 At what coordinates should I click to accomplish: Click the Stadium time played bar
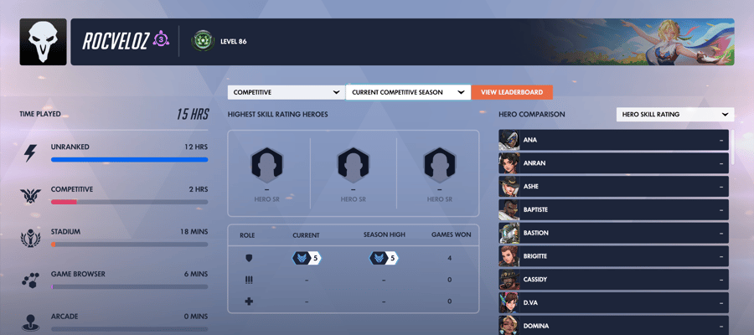tap(129, 245)
